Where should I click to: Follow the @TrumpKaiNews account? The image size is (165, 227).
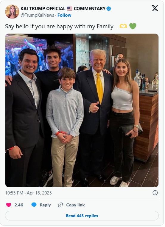(64, 15)
